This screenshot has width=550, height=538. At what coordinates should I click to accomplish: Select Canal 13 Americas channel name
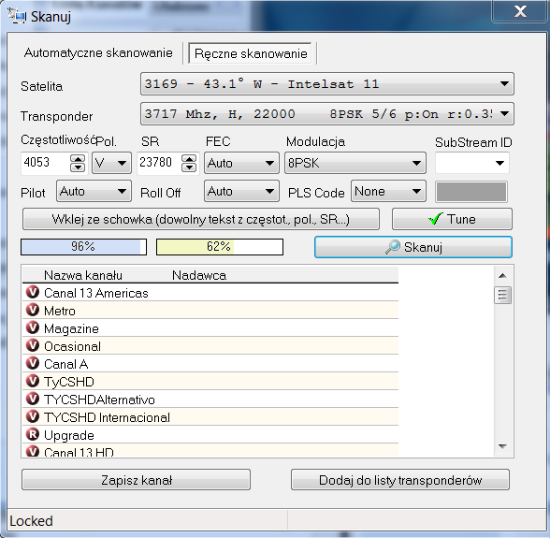click(x=96, y=293)
